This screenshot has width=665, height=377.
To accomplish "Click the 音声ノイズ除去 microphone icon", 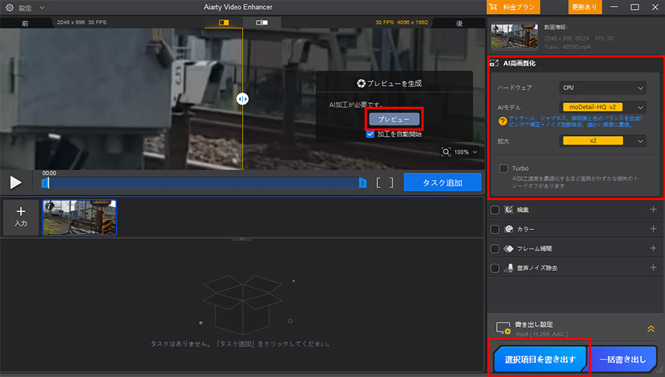I will click(x=509, y=268).
